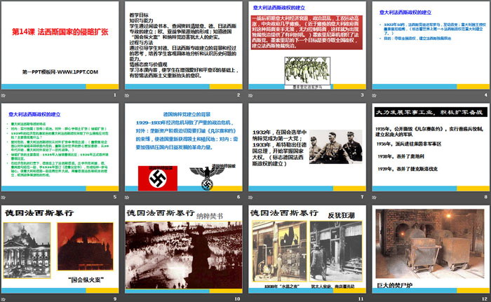491x302 pixels.
Task: Select slide 2 with 教学目标 text
Action: pos(184,46)
